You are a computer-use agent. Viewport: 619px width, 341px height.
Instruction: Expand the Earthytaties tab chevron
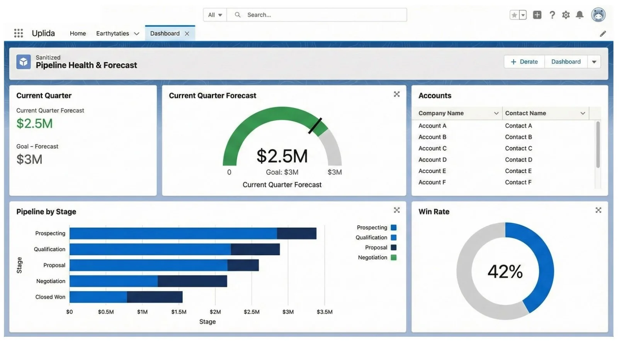coord(136,34)
